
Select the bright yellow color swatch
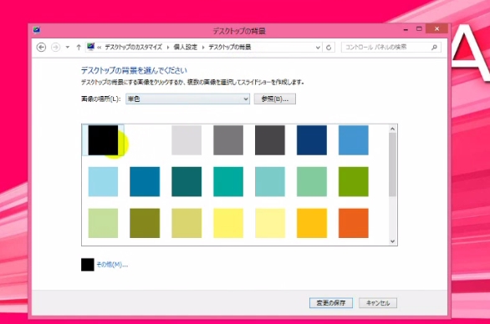(228, 223)
